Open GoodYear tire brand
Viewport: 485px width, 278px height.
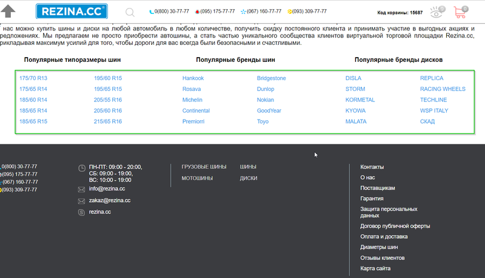(269, 111)
